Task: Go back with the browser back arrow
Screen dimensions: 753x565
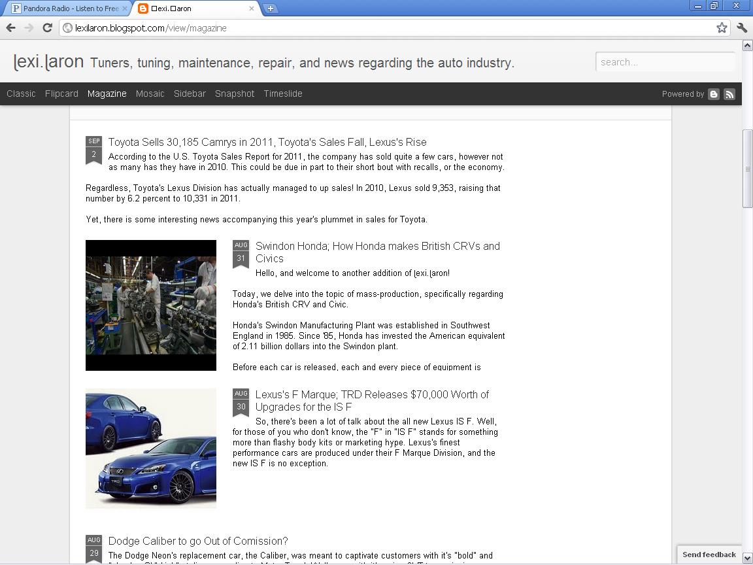Action: pos(10,28)
